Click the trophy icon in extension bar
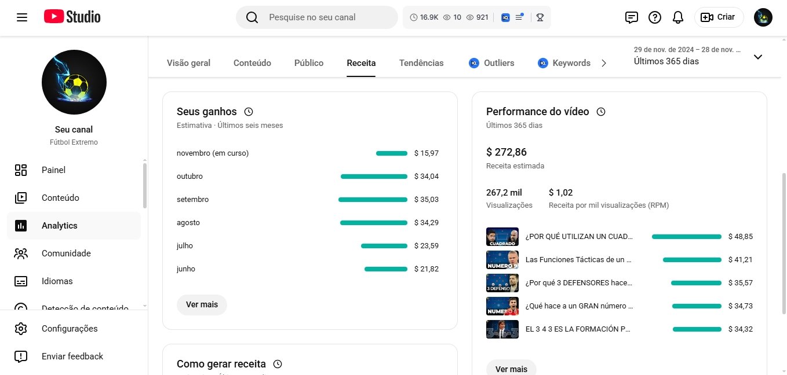 (540, 17)
